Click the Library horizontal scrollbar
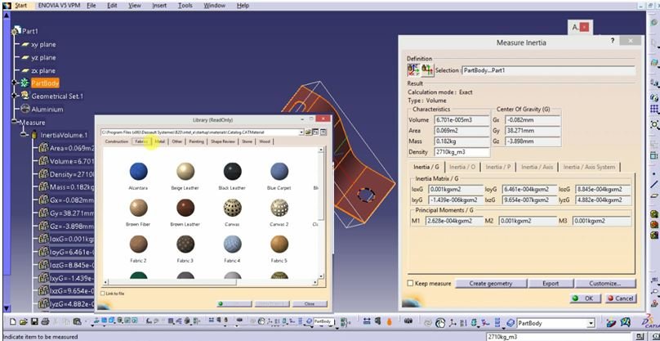This screenshot has width=660, height=341. tap(212, 281)
